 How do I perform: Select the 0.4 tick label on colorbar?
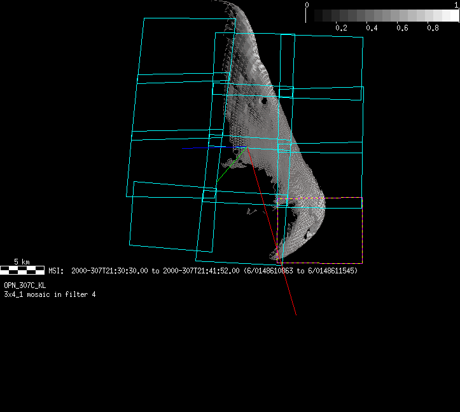(372, 28)
